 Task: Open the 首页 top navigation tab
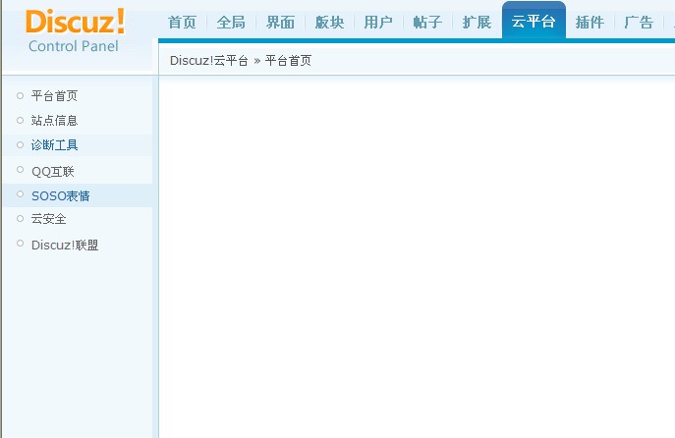tap(182, 22)
